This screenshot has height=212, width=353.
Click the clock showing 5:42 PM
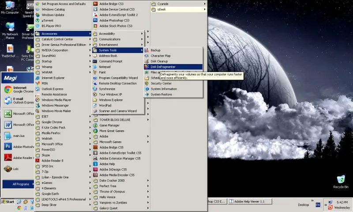click(342, 202)
